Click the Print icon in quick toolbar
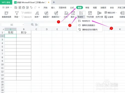This screenshot has width=125, height=93. [23, 8]
